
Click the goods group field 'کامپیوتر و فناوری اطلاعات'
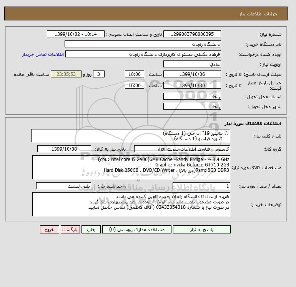(x=182, y=149)
